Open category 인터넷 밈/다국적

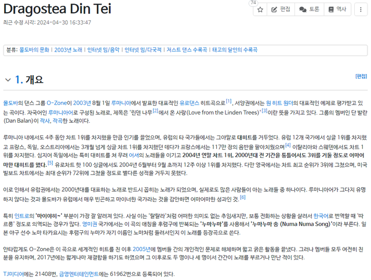click(x=143, y=50)
